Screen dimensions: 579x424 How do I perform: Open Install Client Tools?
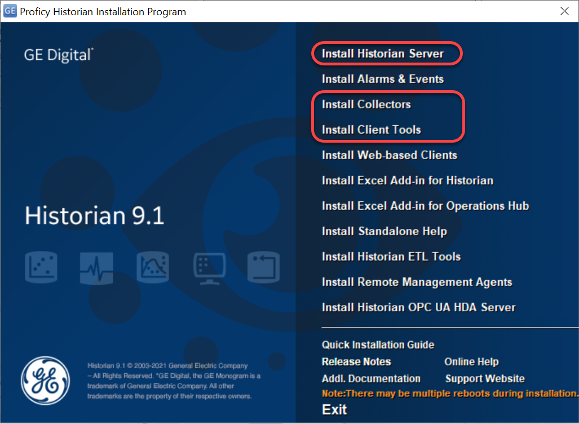coord(371,130)
